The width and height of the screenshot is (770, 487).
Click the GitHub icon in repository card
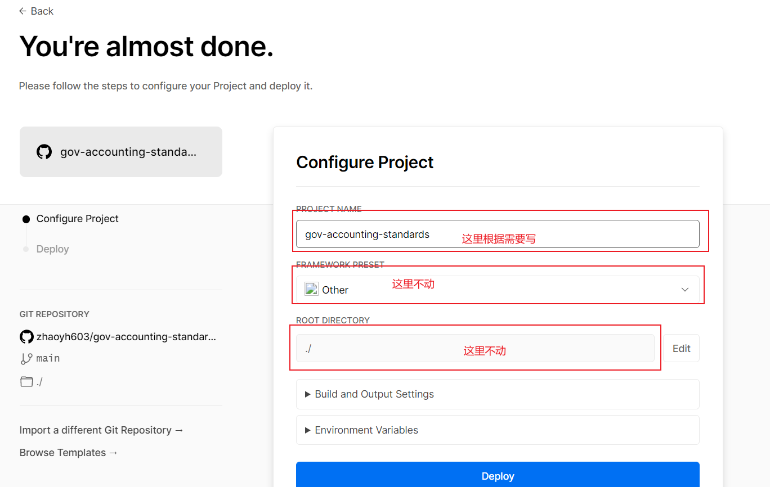coord(44,152)
